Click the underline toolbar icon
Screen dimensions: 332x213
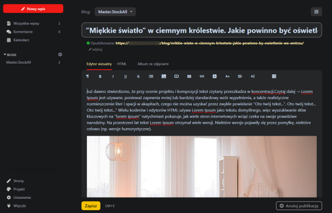pos(126,76)
